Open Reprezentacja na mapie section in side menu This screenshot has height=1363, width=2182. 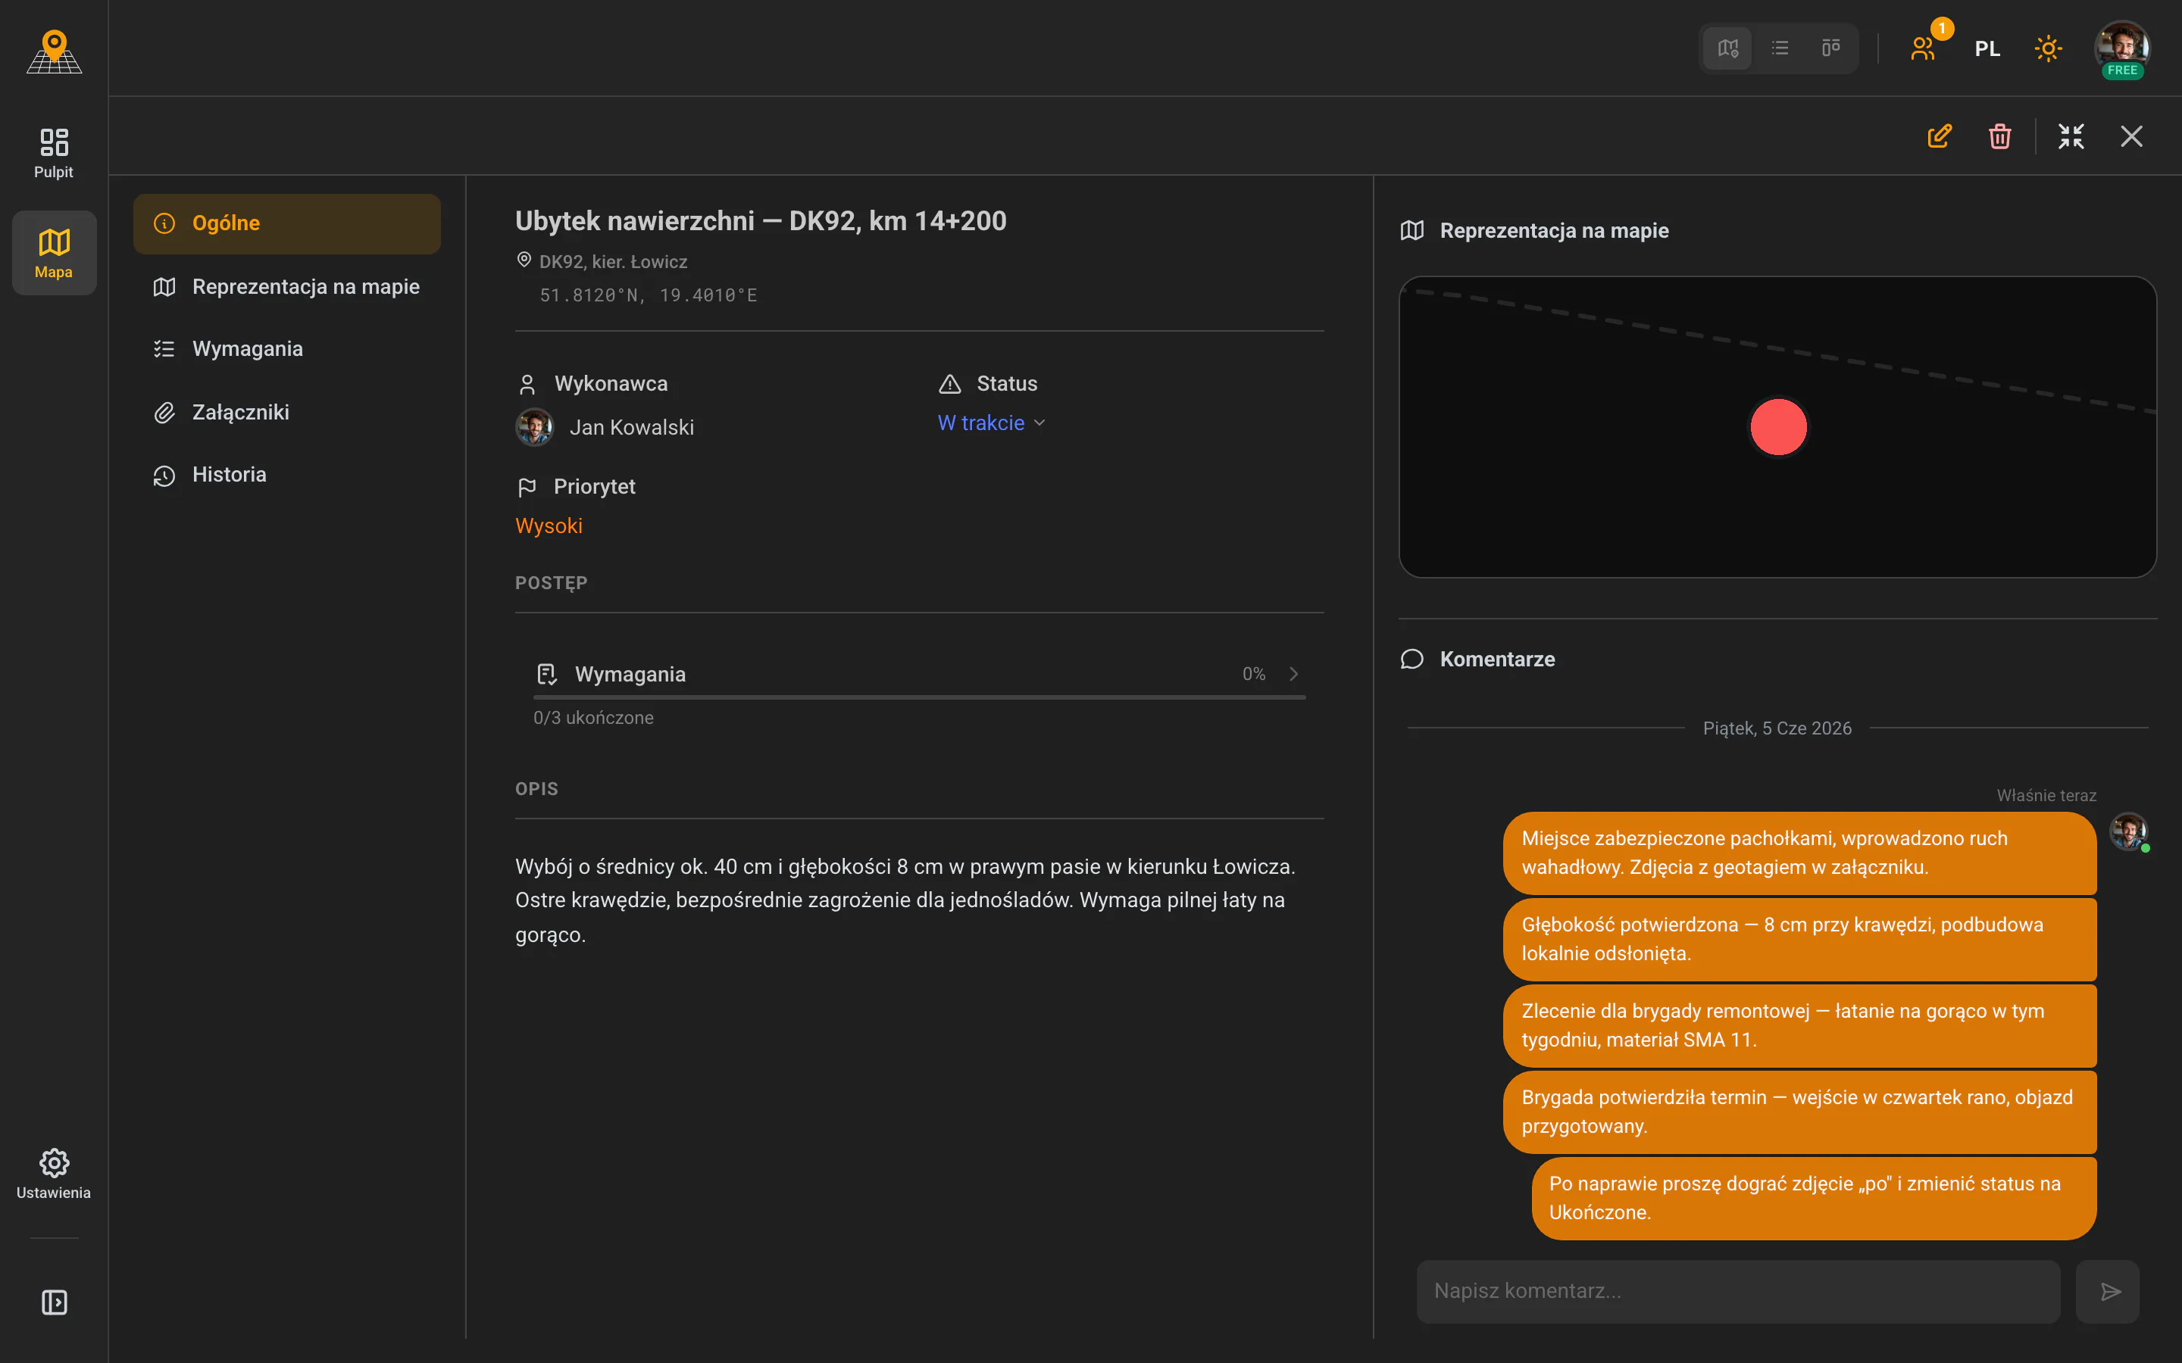[x=286, y=287]
